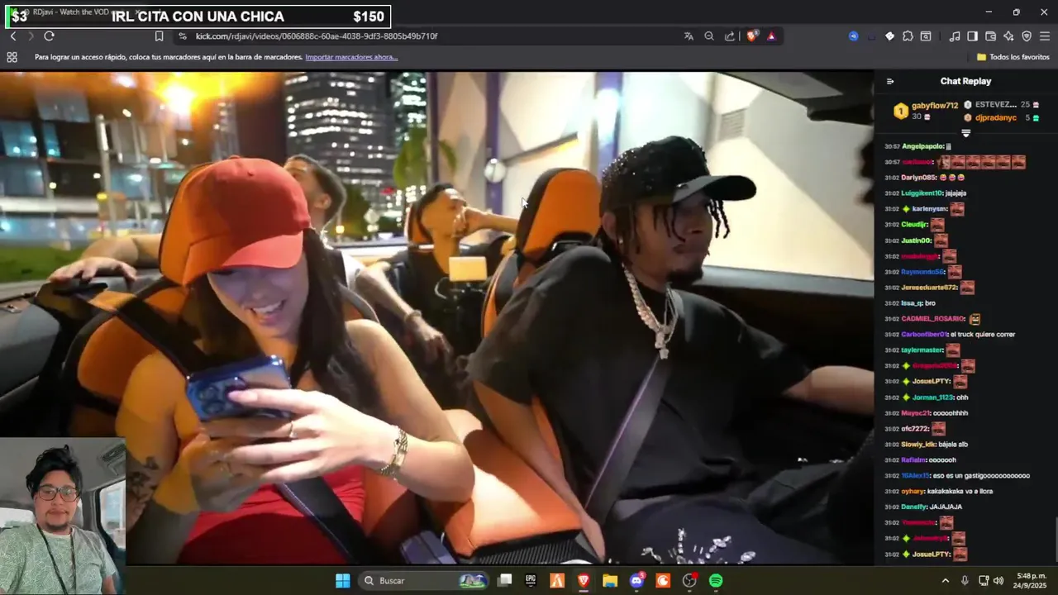Viewport: 1058px width, 595px height.
Task: Open the Brave browser taskbar icon
Action: [584, 581]
